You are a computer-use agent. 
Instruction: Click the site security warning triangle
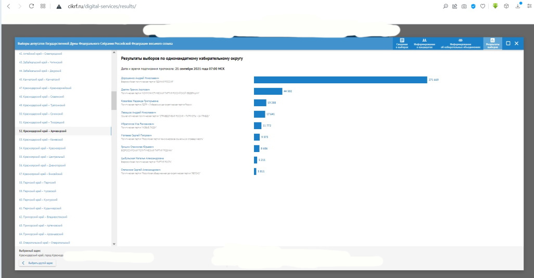click(x=59, y=6)
